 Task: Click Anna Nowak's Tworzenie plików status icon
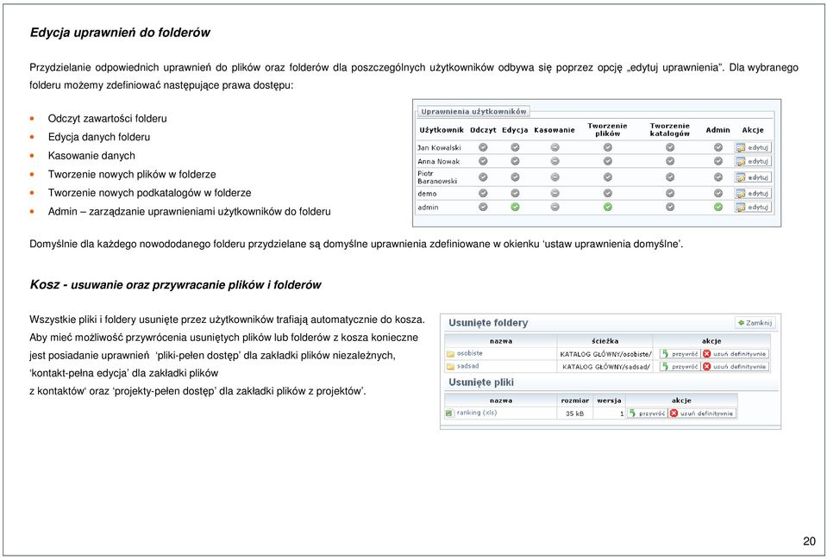click(608, 161)
